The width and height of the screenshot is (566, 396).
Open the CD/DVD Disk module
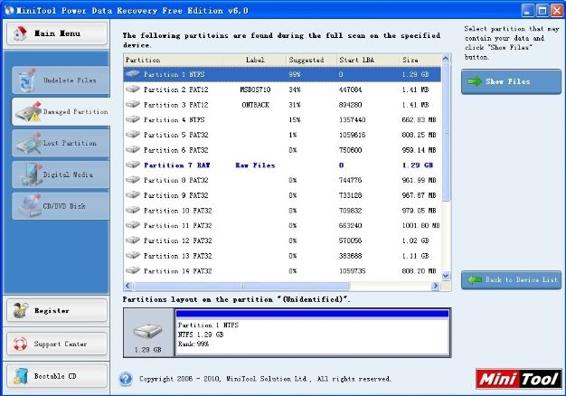(x=61, y=206)
